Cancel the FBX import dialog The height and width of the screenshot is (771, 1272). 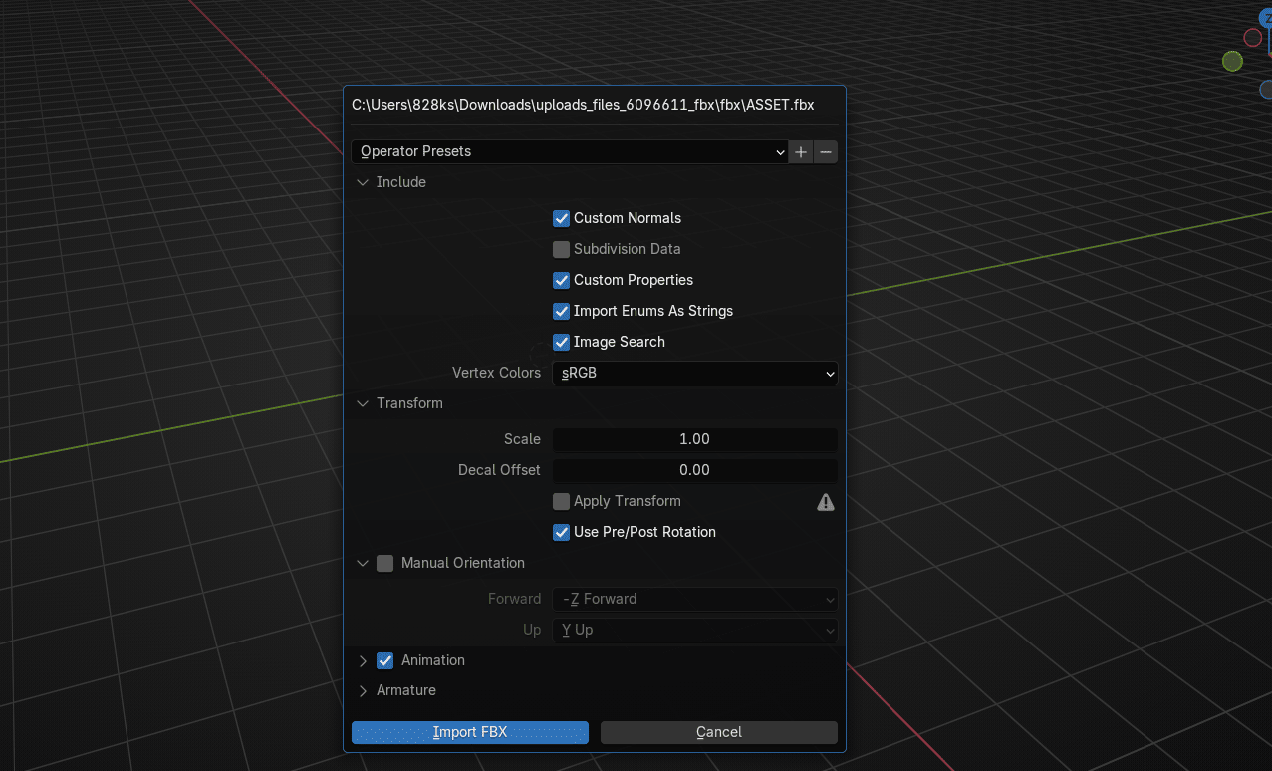coord(718,732)
